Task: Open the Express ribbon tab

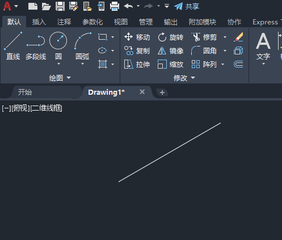Action: coord(265,22)
